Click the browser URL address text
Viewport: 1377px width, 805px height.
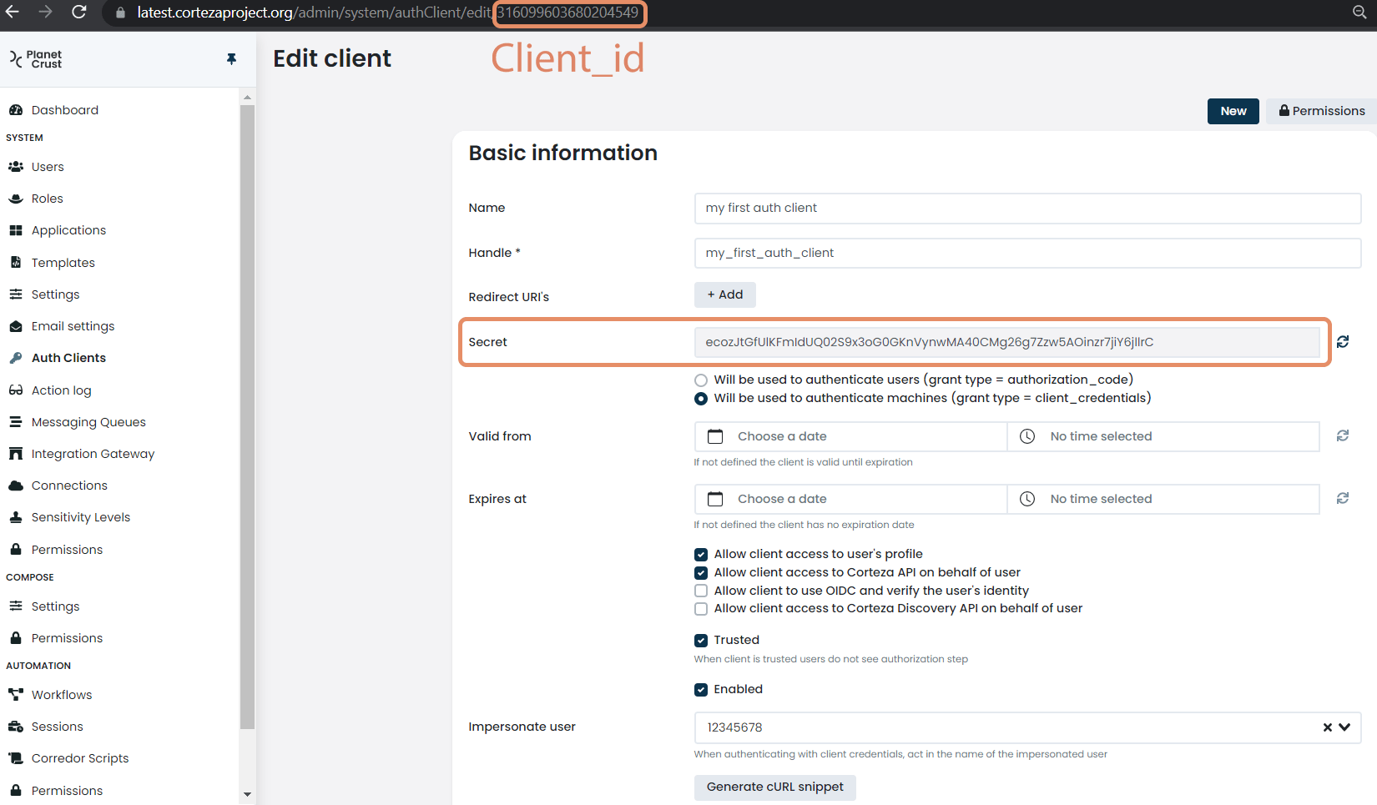[x=388, y=13]
